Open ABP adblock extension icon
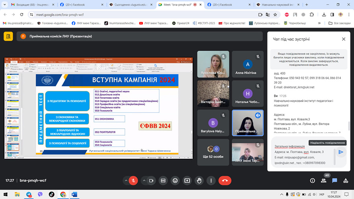354x199 pixels. [x=287, y=15]
